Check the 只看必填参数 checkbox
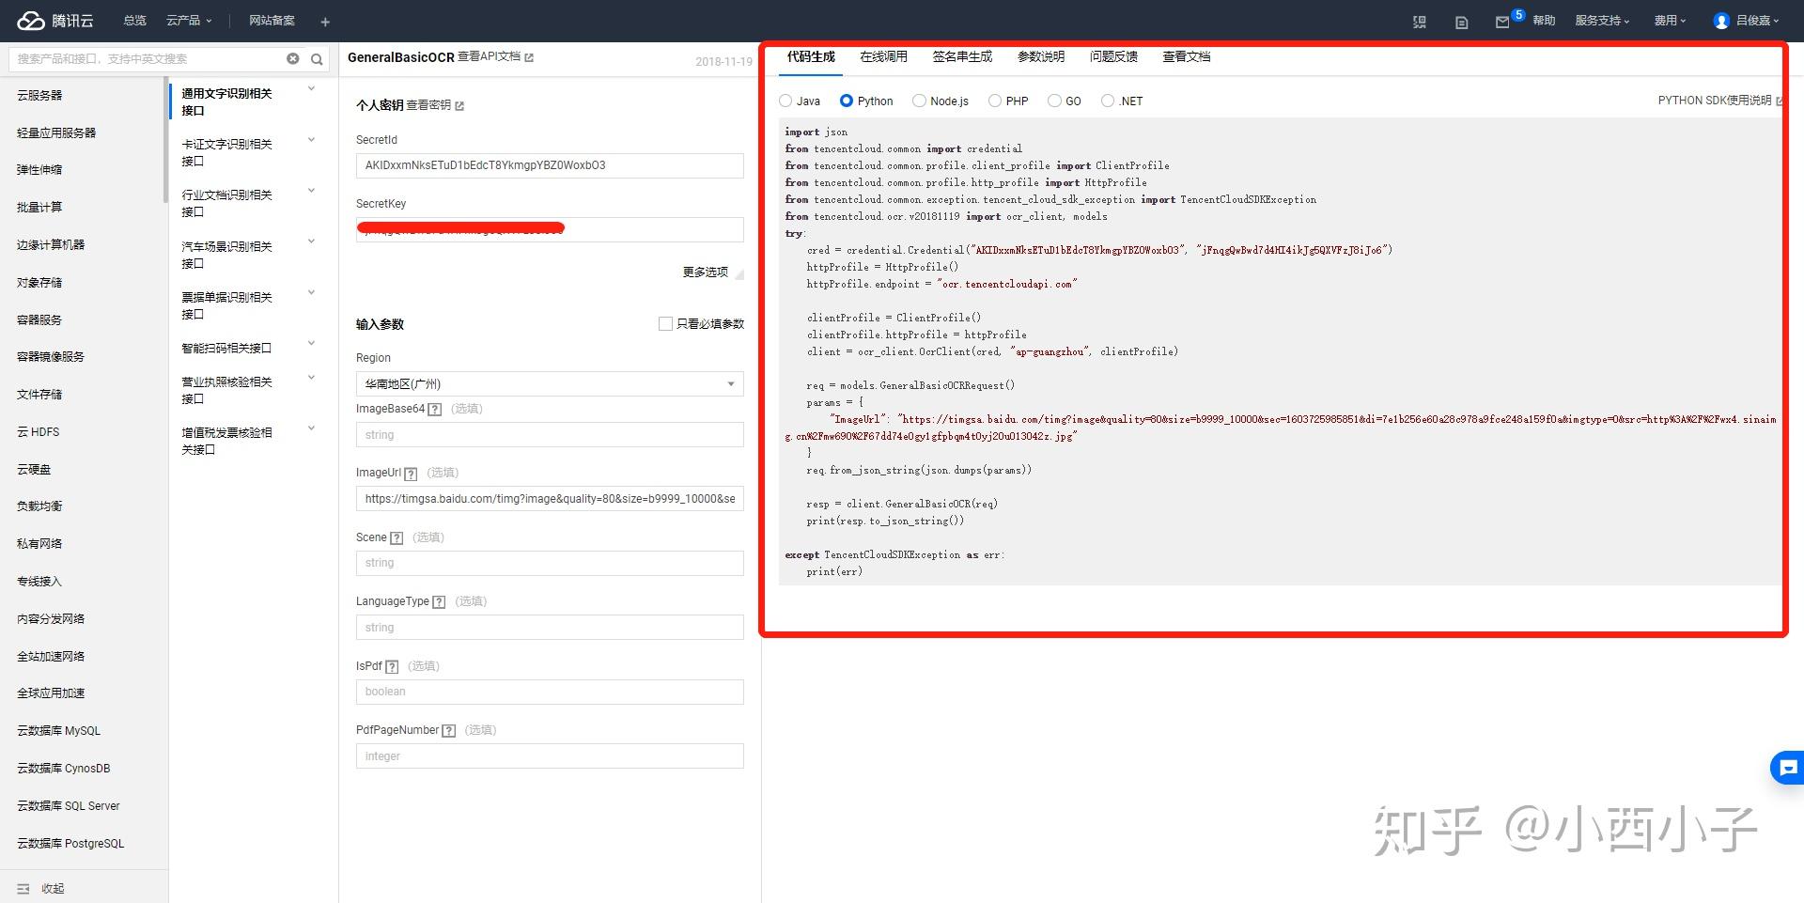The width and height of the screenshot is (1804, 903). click(x=665, y=324)
